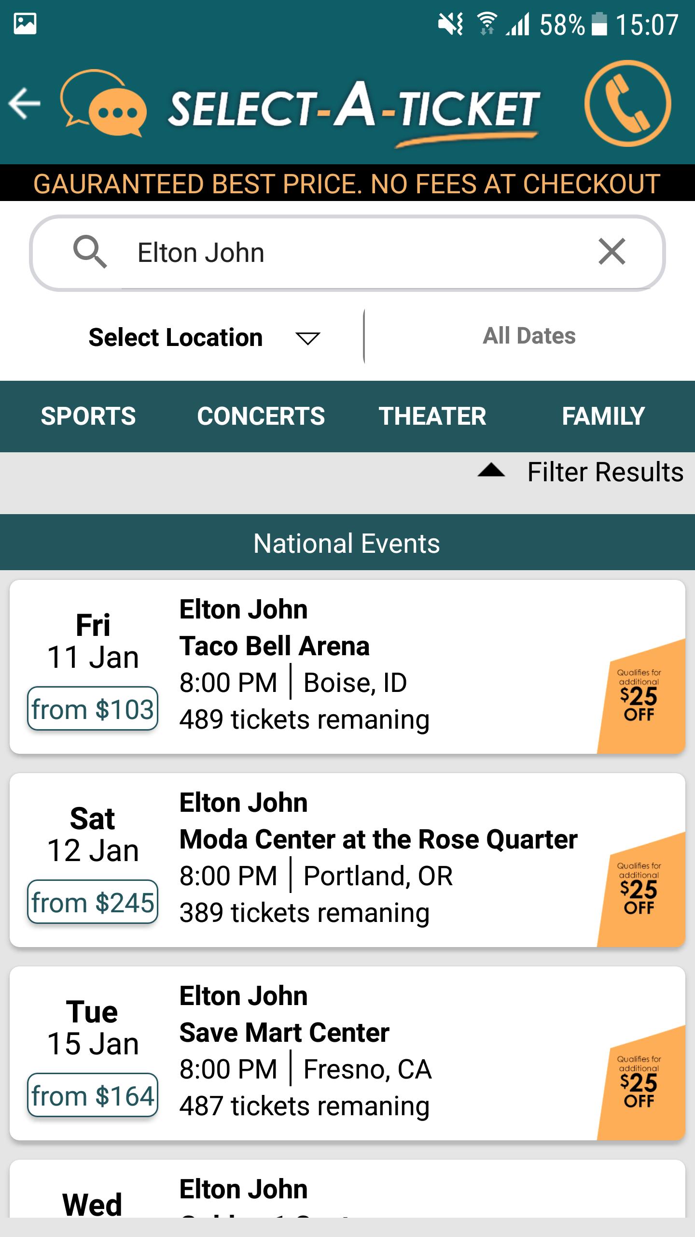Tap the phone call icon

pos(627,103)
